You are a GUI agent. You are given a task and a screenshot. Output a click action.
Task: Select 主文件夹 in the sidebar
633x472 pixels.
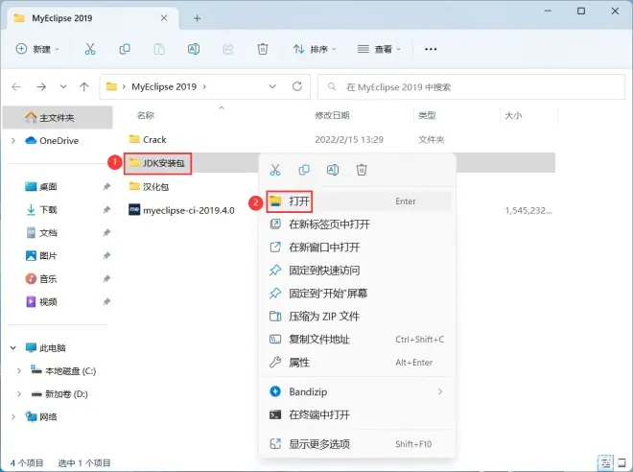[x=58, y=117]
